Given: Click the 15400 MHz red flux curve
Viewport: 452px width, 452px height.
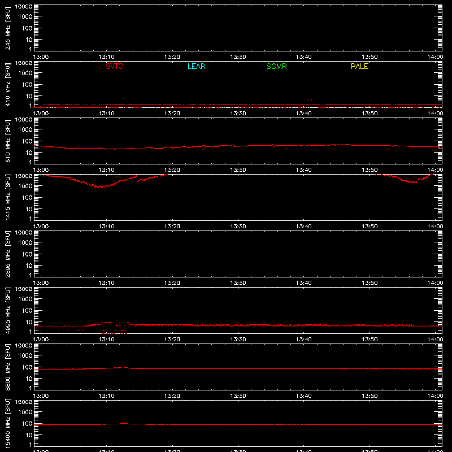Looking at the screenshot, I should pyautogui.click(x=238, y=424).
